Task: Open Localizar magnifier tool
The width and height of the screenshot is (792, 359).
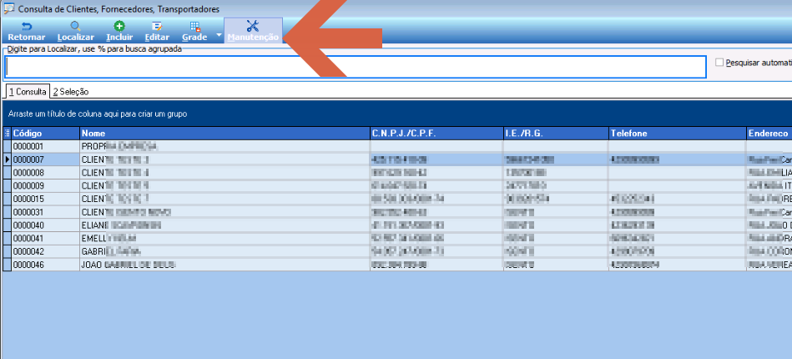Action: coord(75,26)
